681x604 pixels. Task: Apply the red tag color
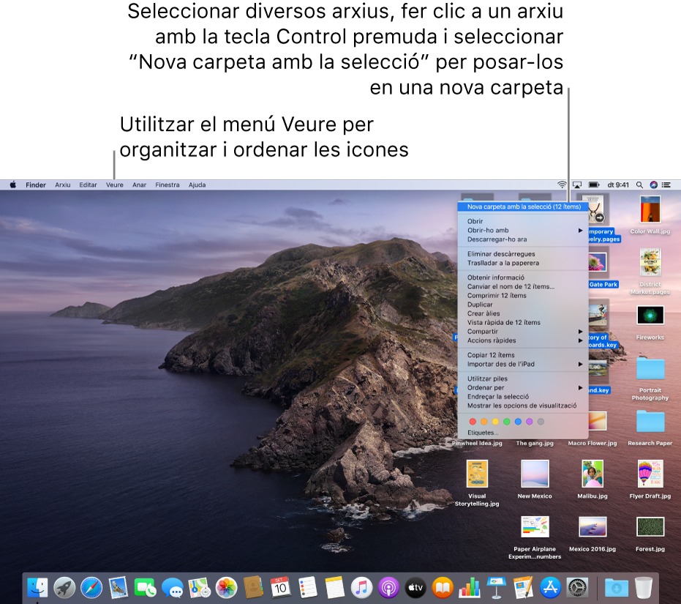pyautogui.click(x=473, y=422)
